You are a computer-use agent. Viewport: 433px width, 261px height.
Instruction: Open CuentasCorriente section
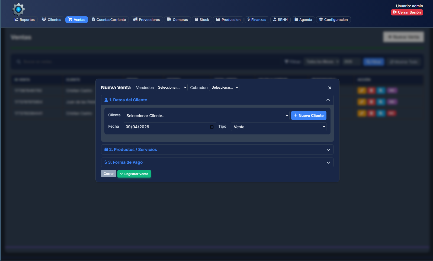pyautogui.click(x=109, y=20)
